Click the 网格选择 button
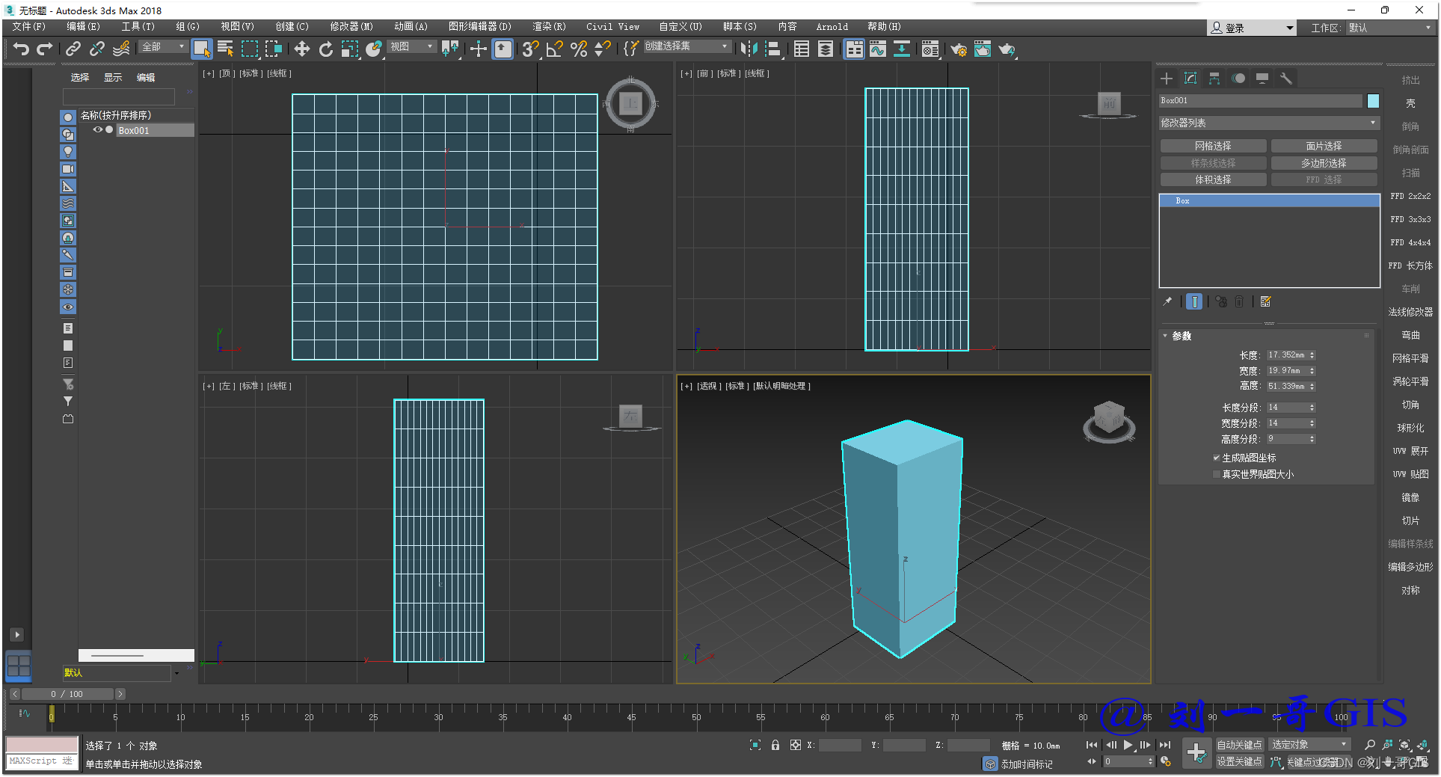 (x=1212, y=146)
